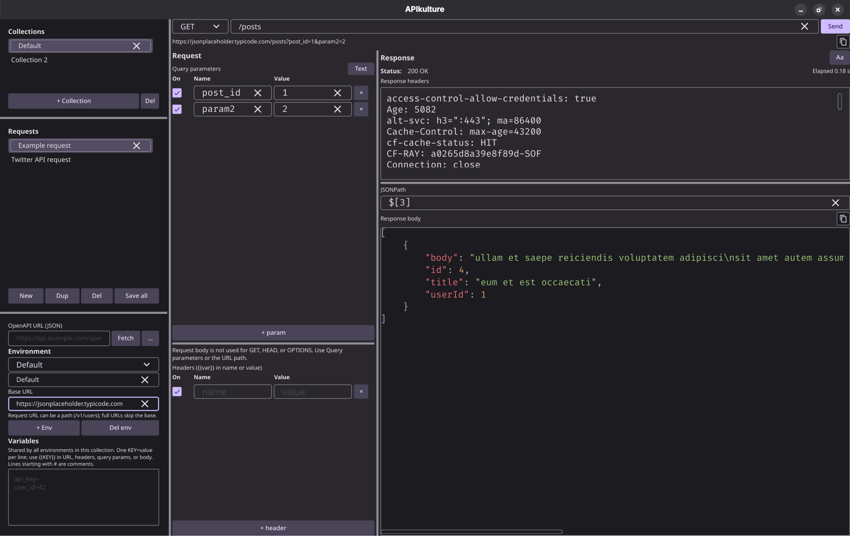Click the "userId" key in response body
This screenshot has width=850, height=536.
click(447, 295)
